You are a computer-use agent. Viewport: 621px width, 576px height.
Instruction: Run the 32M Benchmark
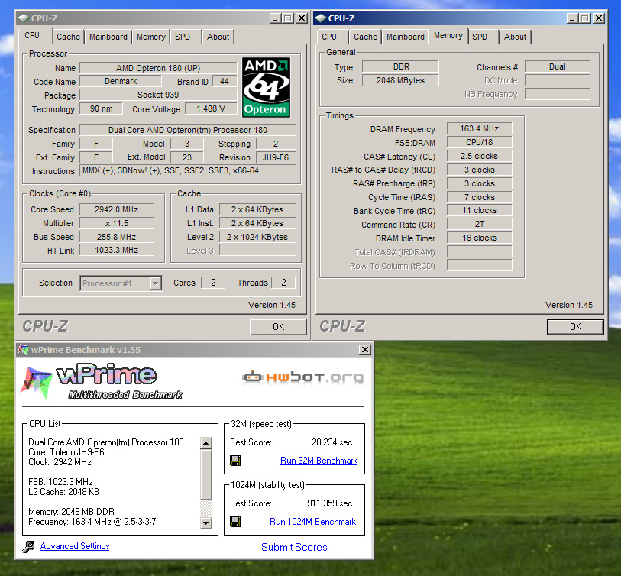[319, 461]
